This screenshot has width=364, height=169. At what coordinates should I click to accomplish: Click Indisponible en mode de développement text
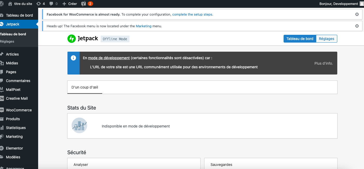click(136, 126)
